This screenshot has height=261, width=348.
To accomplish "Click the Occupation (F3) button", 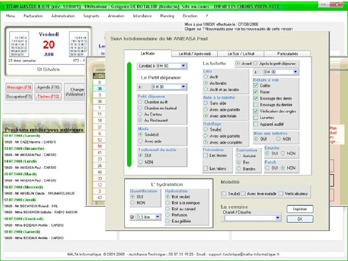I will tap(19, 96).
